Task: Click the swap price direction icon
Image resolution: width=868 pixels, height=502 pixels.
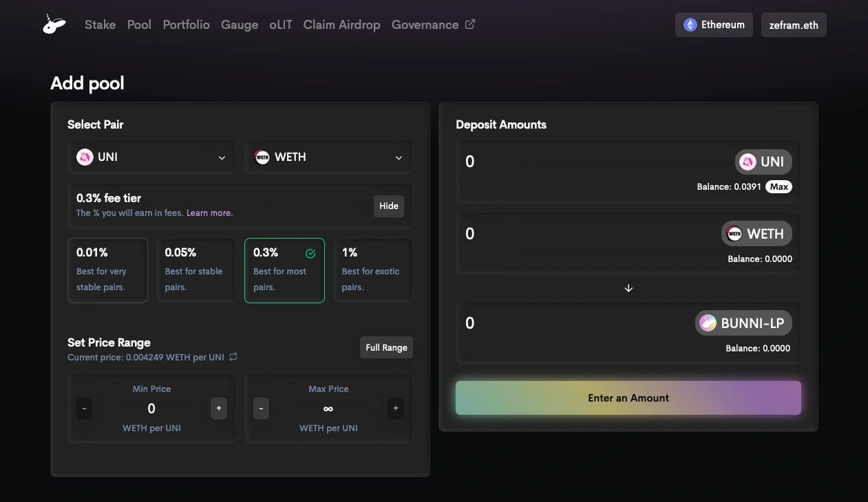Action: pos(233,357)
